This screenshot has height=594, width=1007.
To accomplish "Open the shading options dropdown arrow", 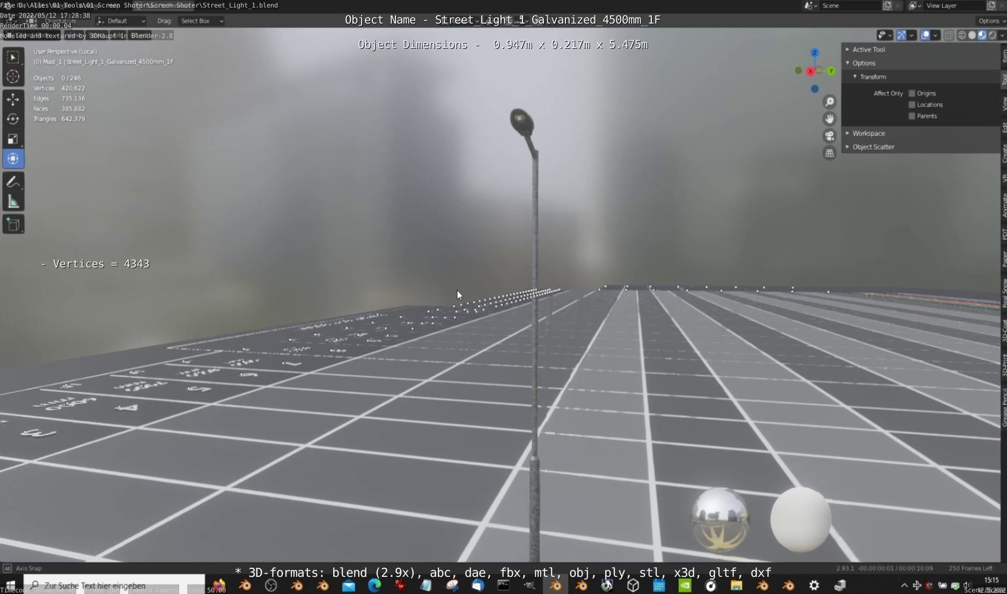I will pos(1002,35).
